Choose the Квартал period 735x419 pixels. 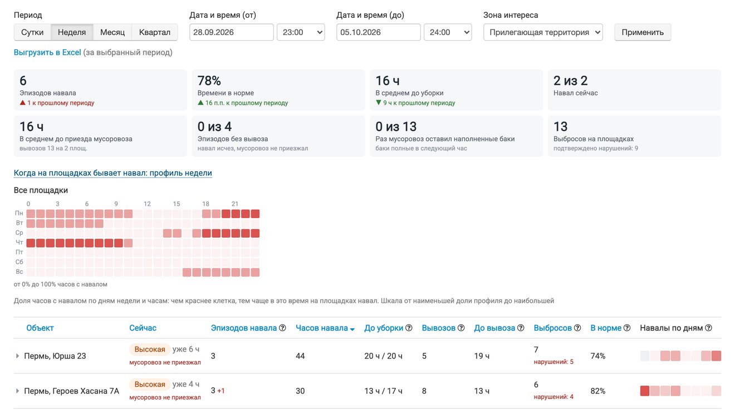tap(155, 32)
